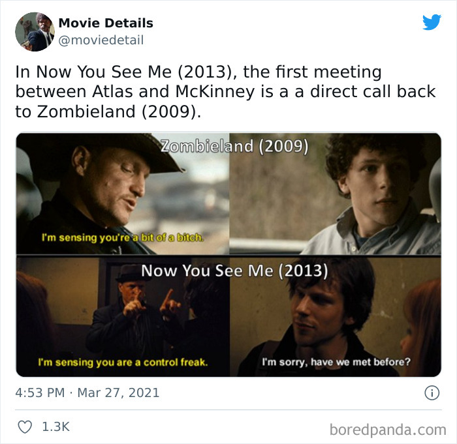
Task: Click the 4:53 PM timestamp
Action: (x=40, y=392)
